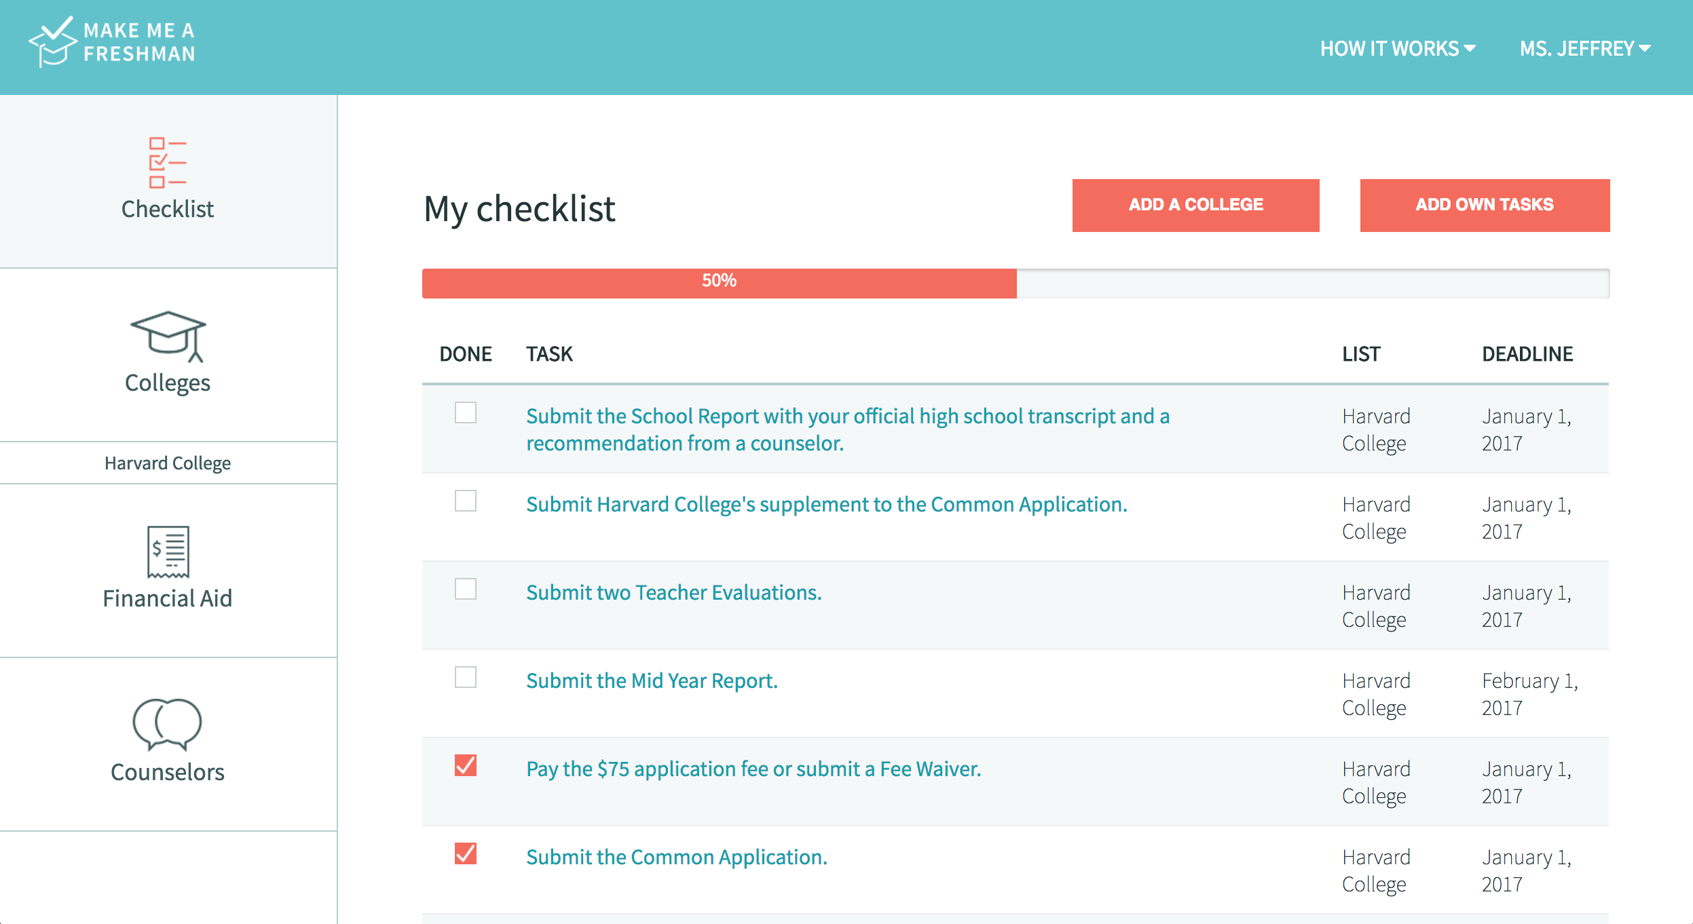
Task: Uncheck the Common Application task checkbox
Action: (x=466, y=853)
